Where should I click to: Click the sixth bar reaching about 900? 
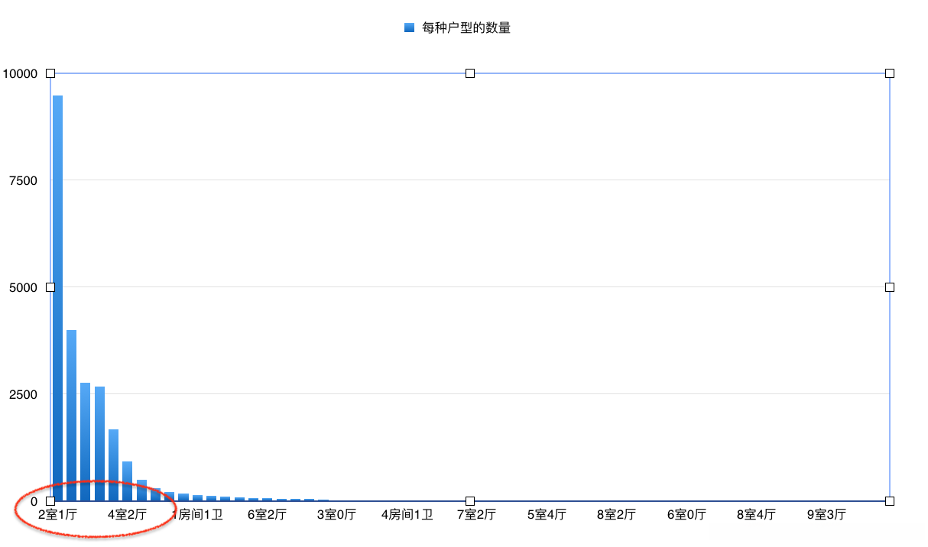tap(127, 481)
